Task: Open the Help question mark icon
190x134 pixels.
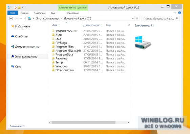Action: (180, 13)
